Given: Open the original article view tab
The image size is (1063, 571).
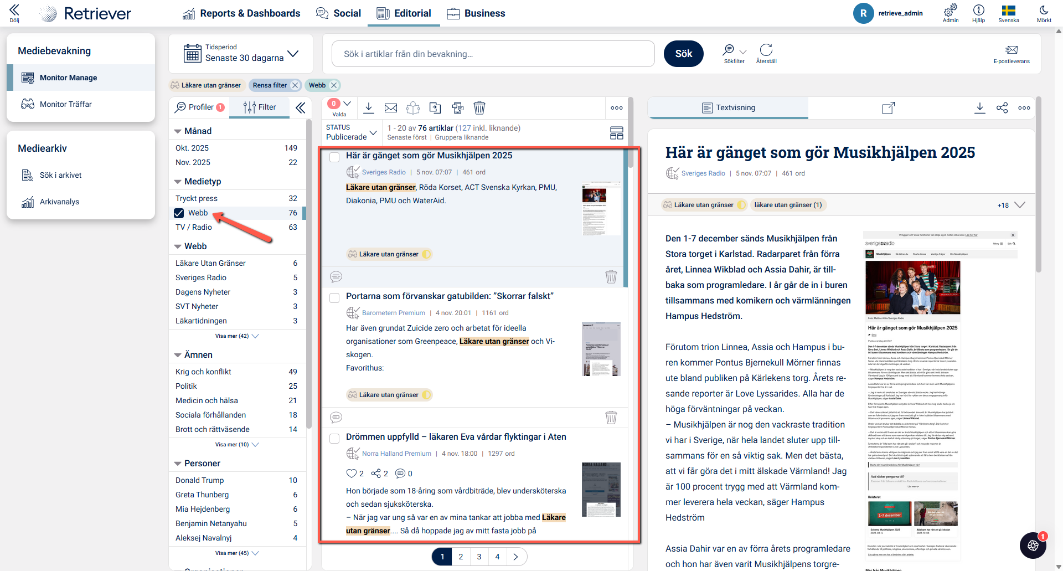Looking at the screenshot, I should point(888,108).
